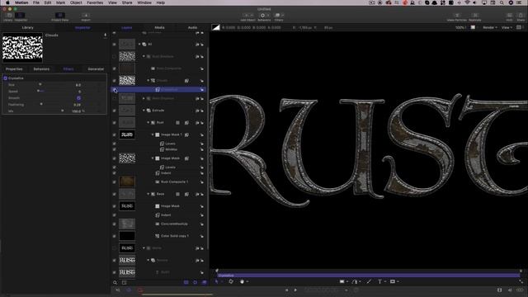Image resolution: width=528 pixels, height=297 pixels.
Task: Toggle visibility of Rust Composite 1
Action: click(x=114, y=181)
